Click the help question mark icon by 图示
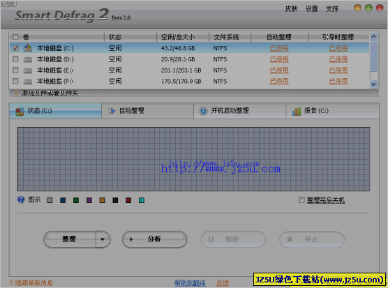 (x=21, y=199)
